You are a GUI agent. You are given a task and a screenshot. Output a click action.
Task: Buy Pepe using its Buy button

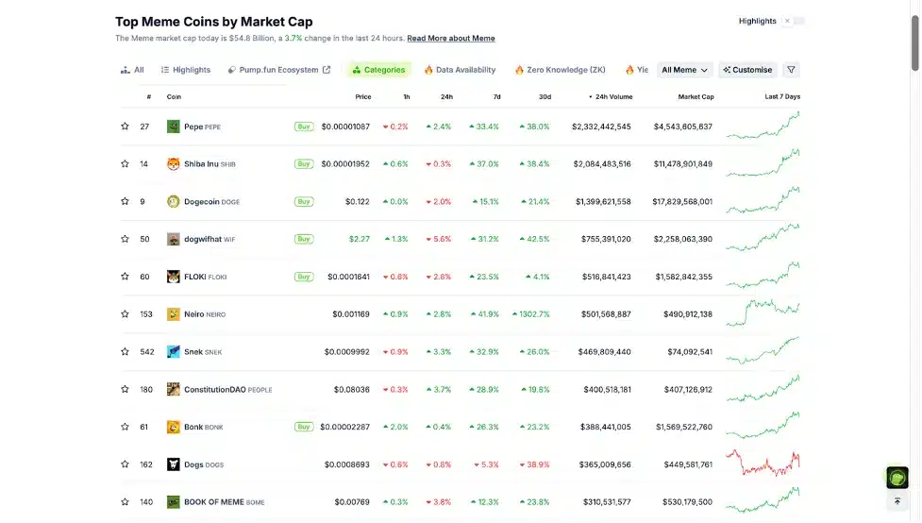point(304,127)
